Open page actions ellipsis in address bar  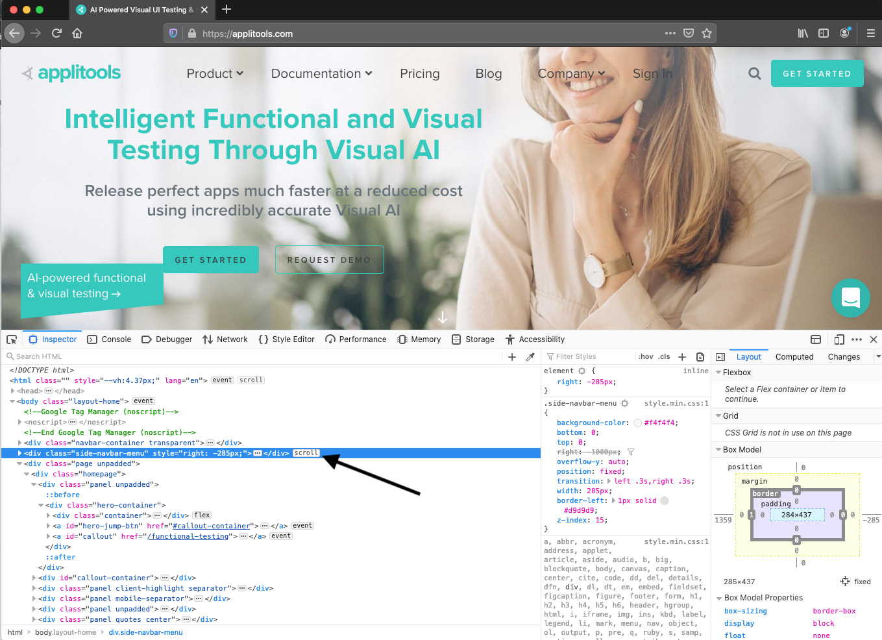[670, 33]
